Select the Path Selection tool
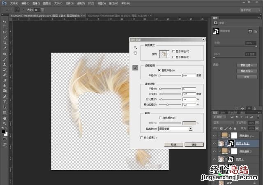This screenshot has width=263, height=185. click(x=5, y=107)
